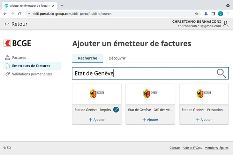This screenshot has height=155, width=233.
Task: Toggle the browser side panel icon
Action: [213, 14]
